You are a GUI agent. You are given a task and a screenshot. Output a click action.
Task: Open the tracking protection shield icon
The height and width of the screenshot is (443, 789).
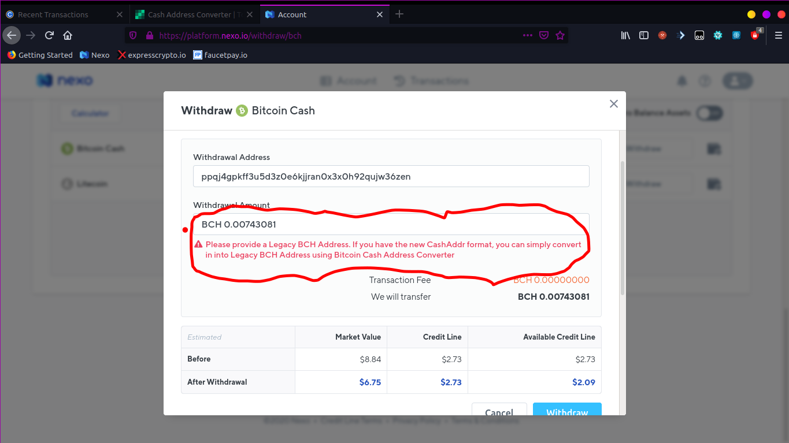[x=133, y=35]
